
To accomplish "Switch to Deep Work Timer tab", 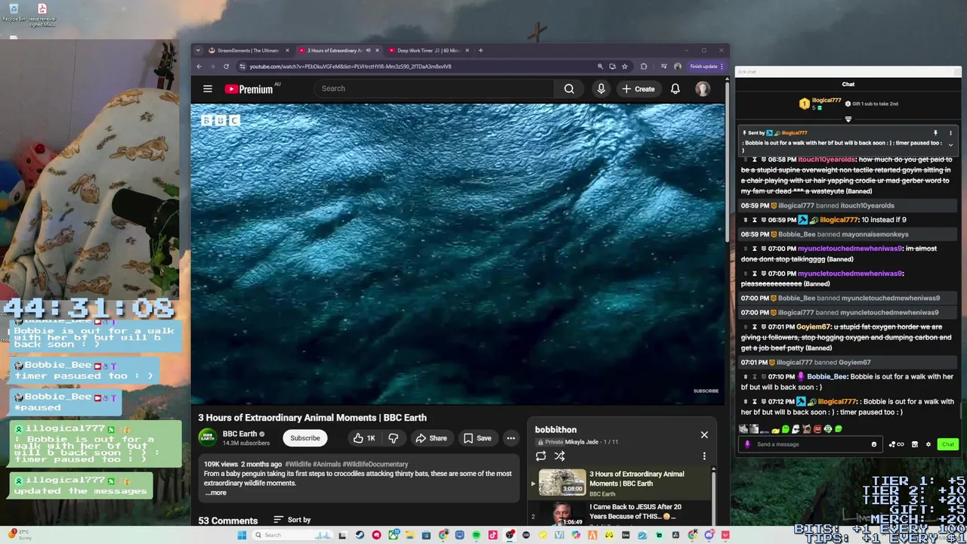I will tap(428, 51).
